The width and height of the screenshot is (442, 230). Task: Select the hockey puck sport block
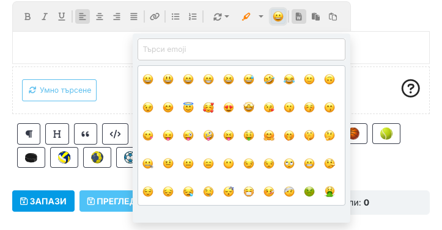pos(31,157)
